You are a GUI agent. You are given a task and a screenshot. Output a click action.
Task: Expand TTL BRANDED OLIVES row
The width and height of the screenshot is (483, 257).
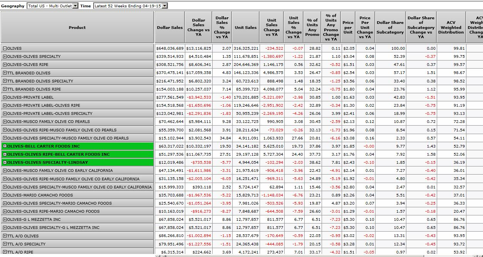click(5, 73)
